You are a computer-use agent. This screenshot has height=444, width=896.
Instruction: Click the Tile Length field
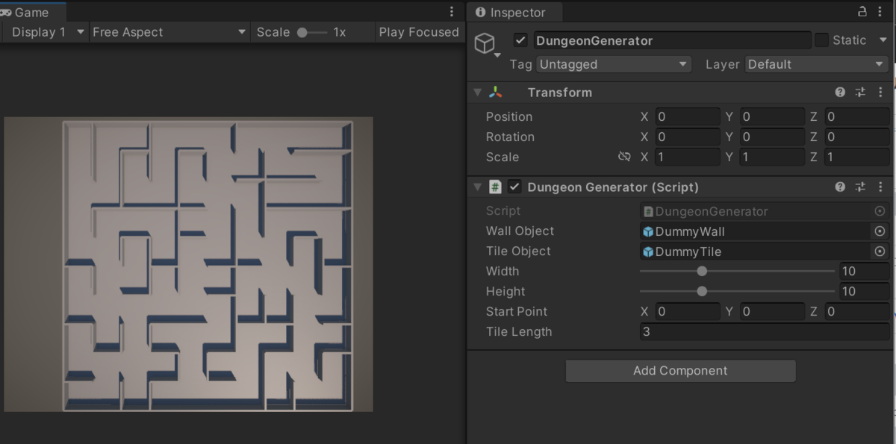[x=765, y=331]
